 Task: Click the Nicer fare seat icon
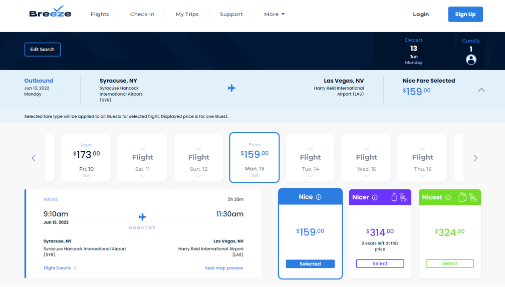403,197
